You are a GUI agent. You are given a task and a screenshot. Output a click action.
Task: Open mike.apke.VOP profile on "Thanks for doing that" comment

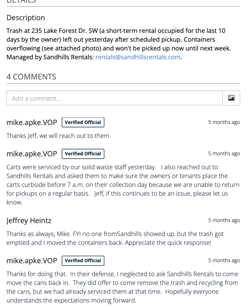[32, 261]
